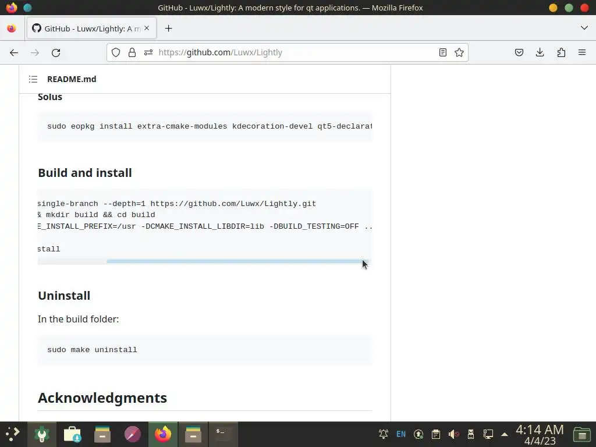596x447 pixels.
Task: Open the clock showing 4:14 AM
Action: point(540,434)
